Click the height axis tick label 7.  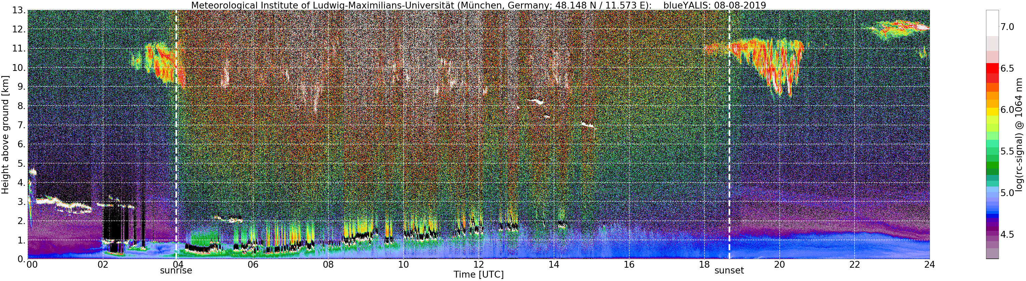tap(21, 125)
